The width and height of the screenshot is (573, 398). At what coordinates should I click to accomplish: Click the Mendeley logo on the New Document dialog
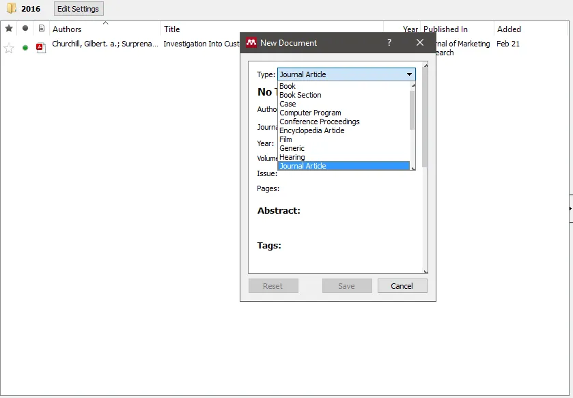click(250, 42)
